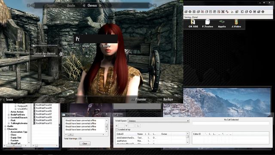This screenshot has height=155, width=275.
Task: Click the Prisonnier name label
Action: (x=141, y=99)
